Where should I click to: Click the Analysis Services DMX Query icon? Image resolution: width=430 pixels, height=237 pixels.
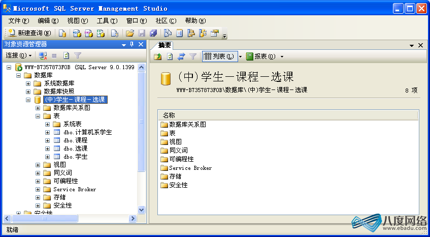[x=89, y=34]
